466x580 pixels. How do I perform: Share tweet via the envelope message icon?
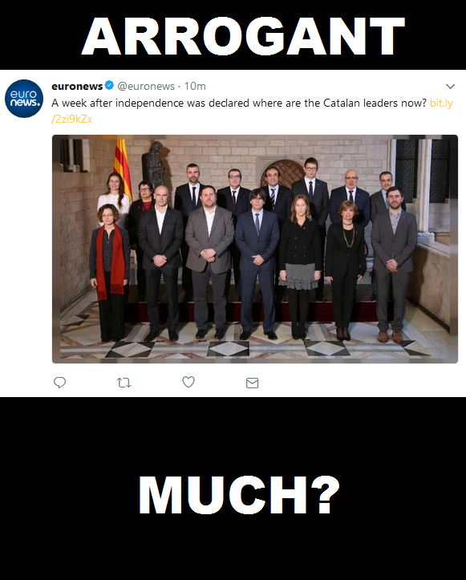pyautogui.click(x=252, y=383)
